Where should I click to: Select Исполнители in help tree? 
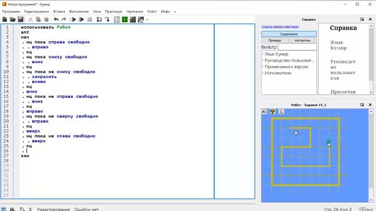278,73
